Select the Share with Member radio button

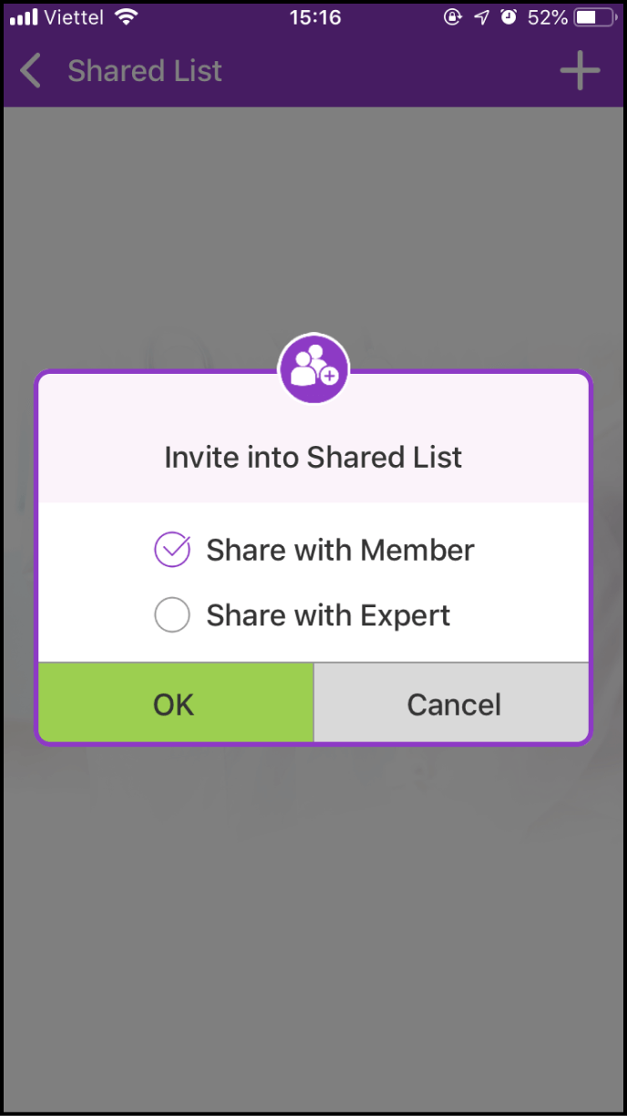pos(172,550)
